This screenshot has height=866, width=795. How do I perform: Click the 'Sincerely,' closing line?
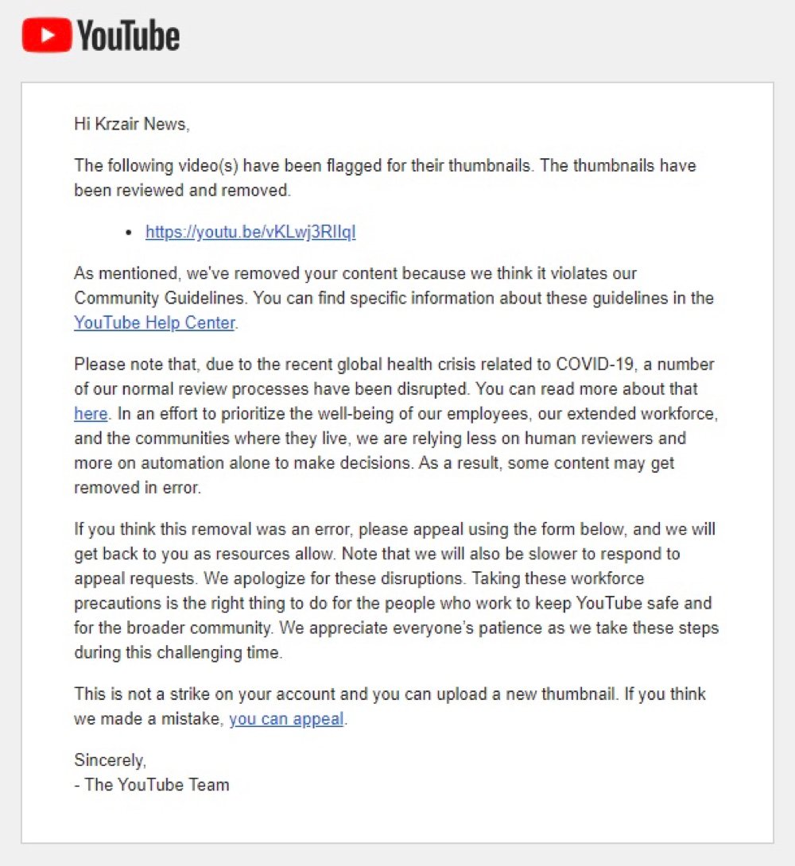tap(110, 760)
